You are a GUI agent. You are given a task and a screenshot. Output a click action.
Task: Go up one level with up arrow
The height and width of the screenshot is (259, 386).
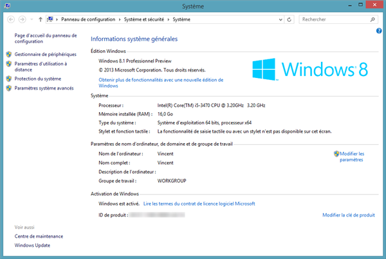[x=41, y=19]
